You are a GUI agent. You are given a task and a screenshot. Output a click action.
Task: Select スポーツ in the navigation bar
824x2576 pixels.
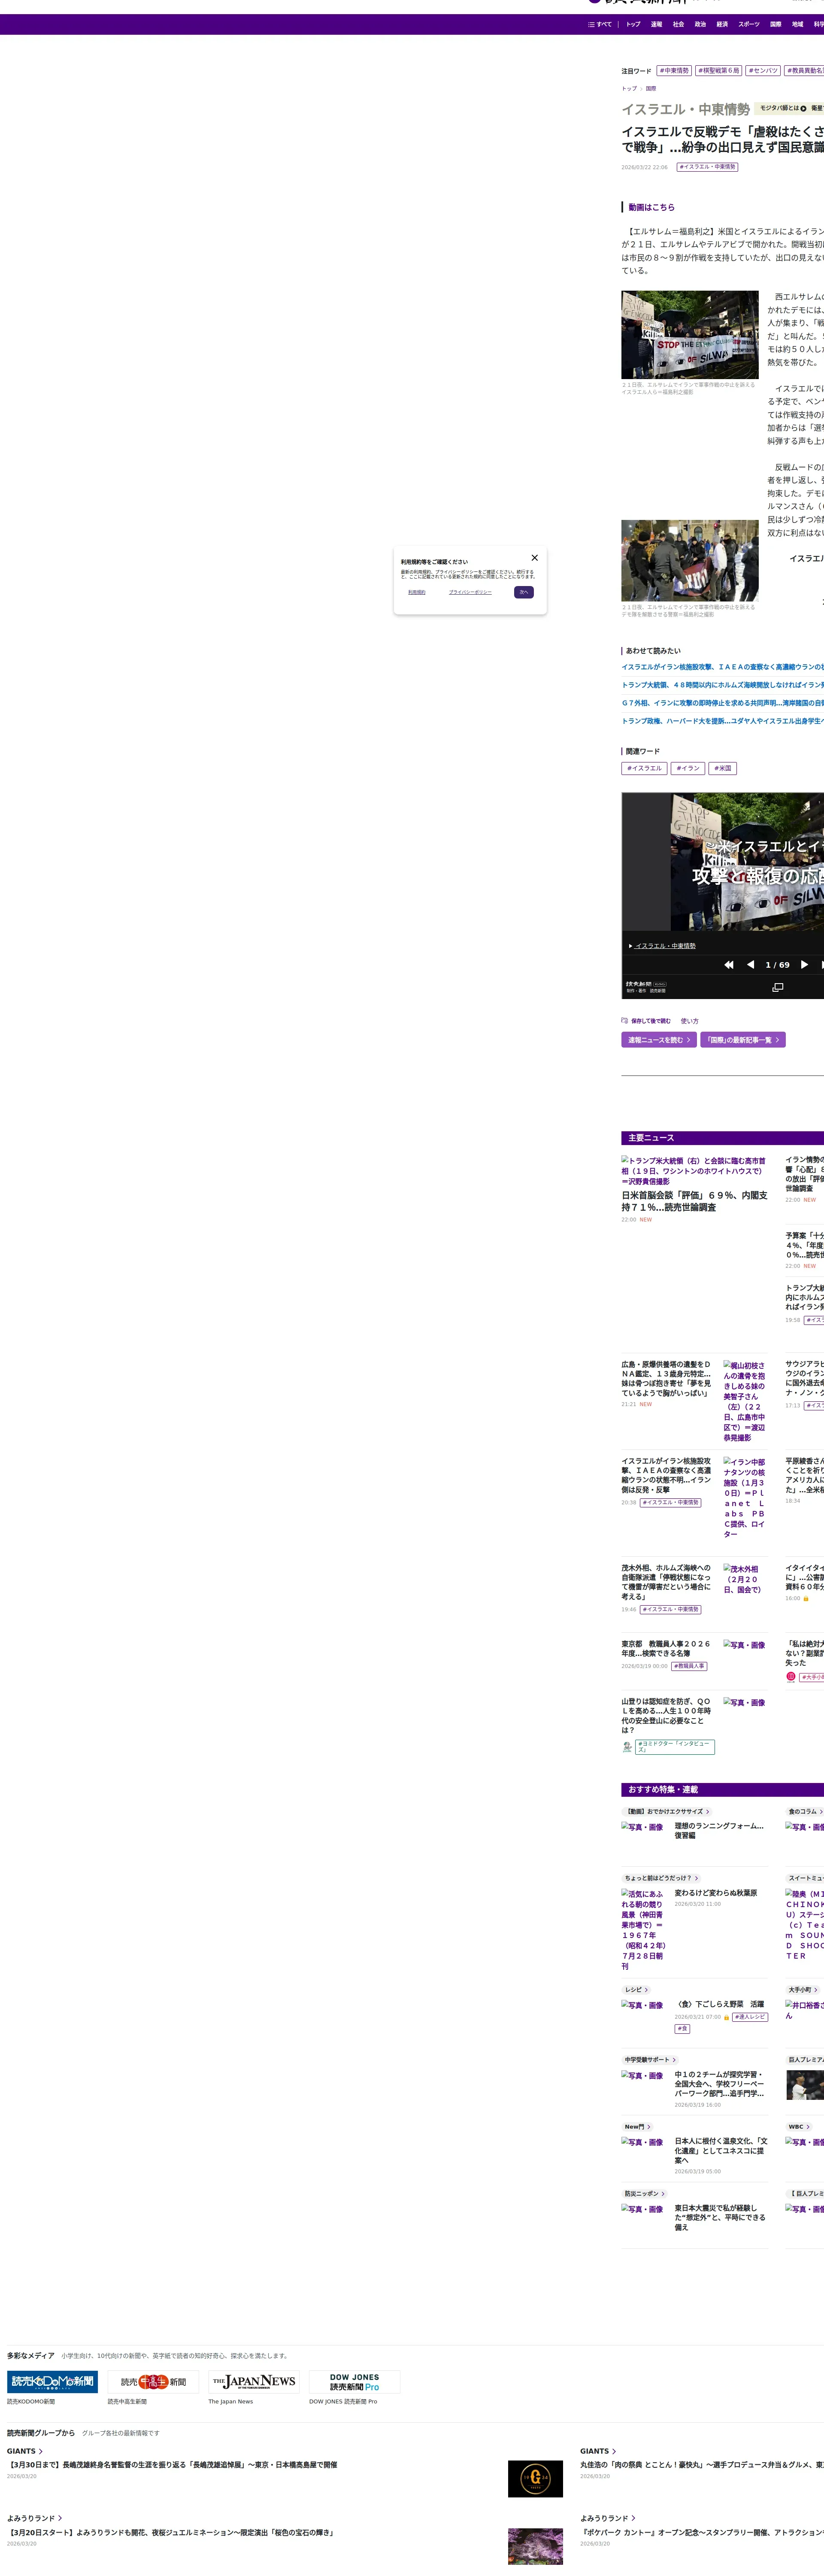[x=749, y=24]
